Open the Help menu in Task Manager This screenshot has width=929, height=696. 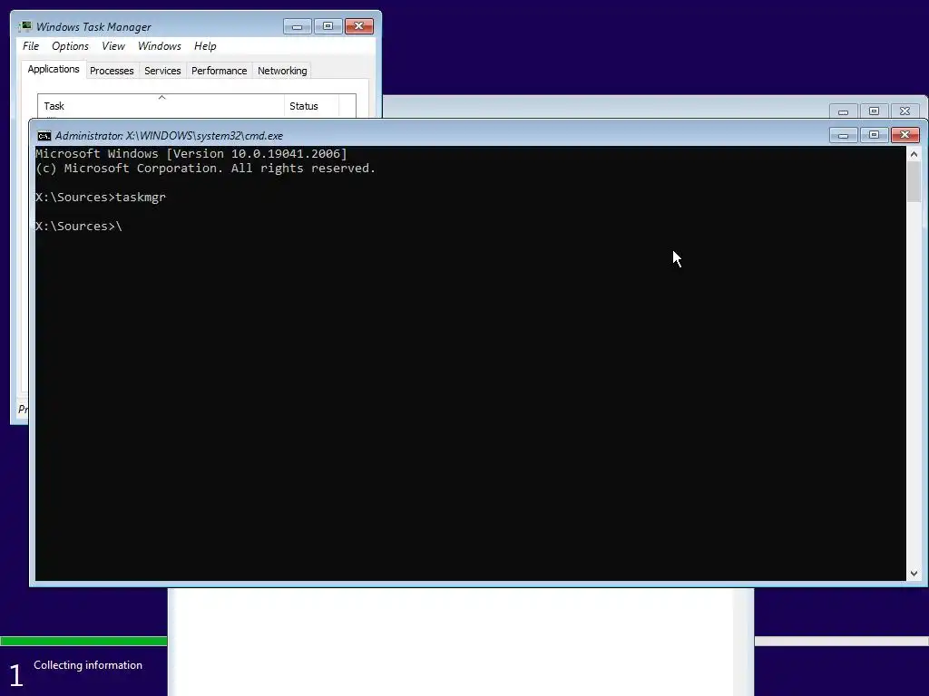(205, 46)
